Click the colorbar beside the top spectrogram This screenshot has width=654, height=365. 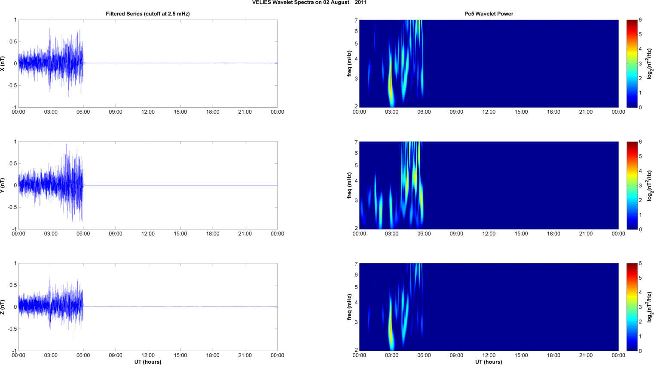632,63
